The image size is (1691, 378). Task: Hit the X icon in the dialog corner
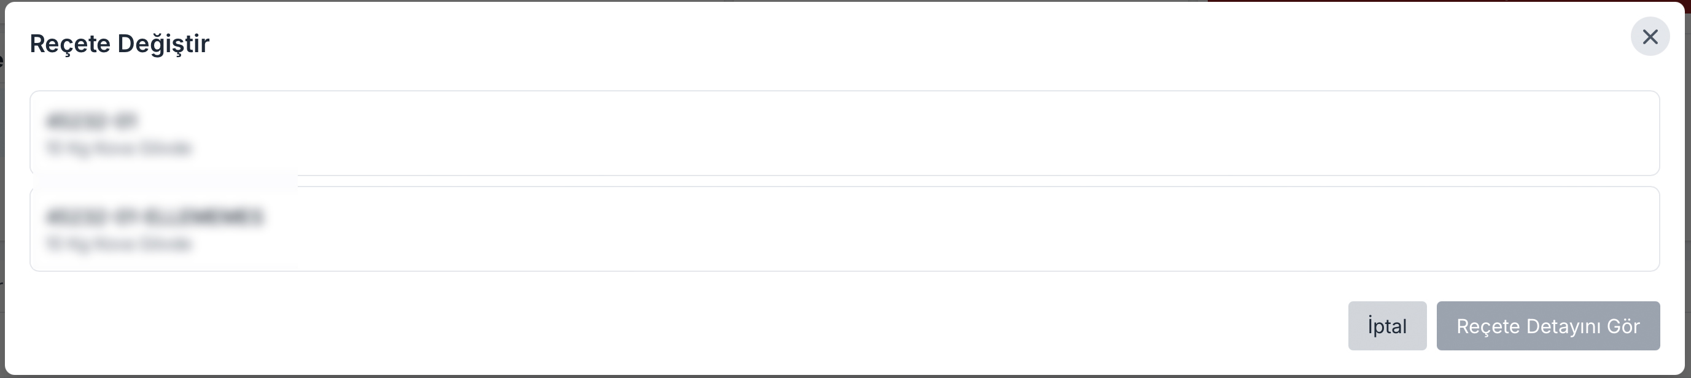1650,37
